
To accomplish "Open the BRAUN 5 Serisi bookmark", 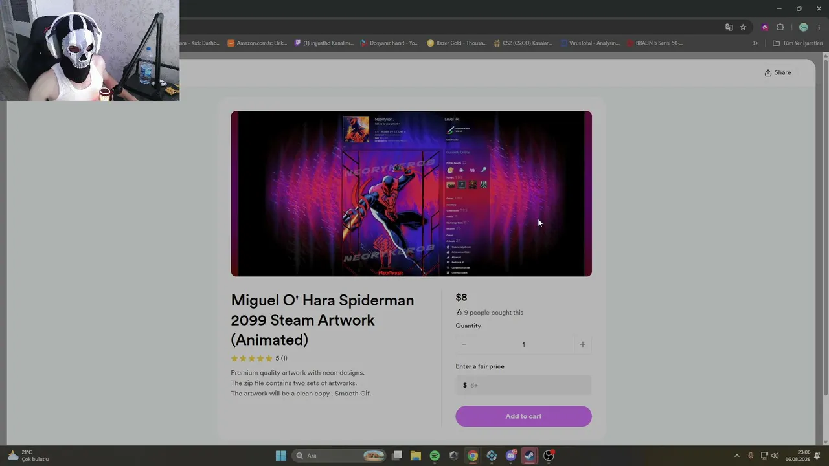I will click(655, 43).
